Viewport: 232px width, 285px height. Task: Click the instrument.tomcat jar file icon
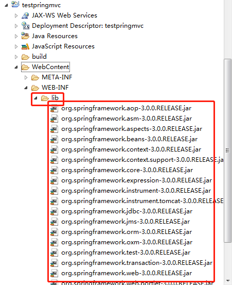(x=54, y=201)
